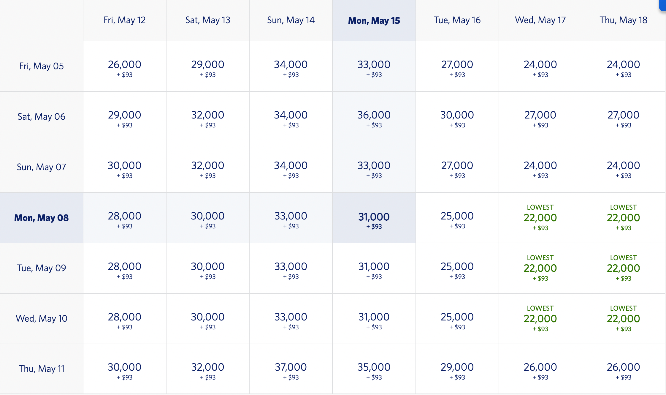Select the Fri May 05 / Fri May 12 fare

(124, 67)
